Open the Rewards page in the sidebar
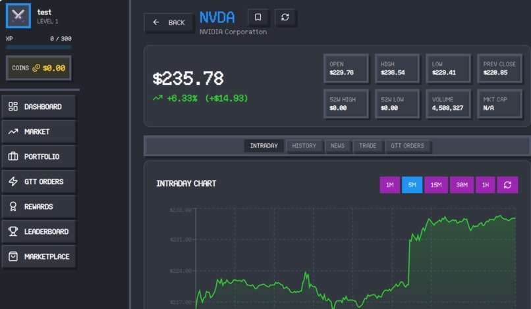The width and height of the screenshot is (531, 309). click(x=39, y=206)
